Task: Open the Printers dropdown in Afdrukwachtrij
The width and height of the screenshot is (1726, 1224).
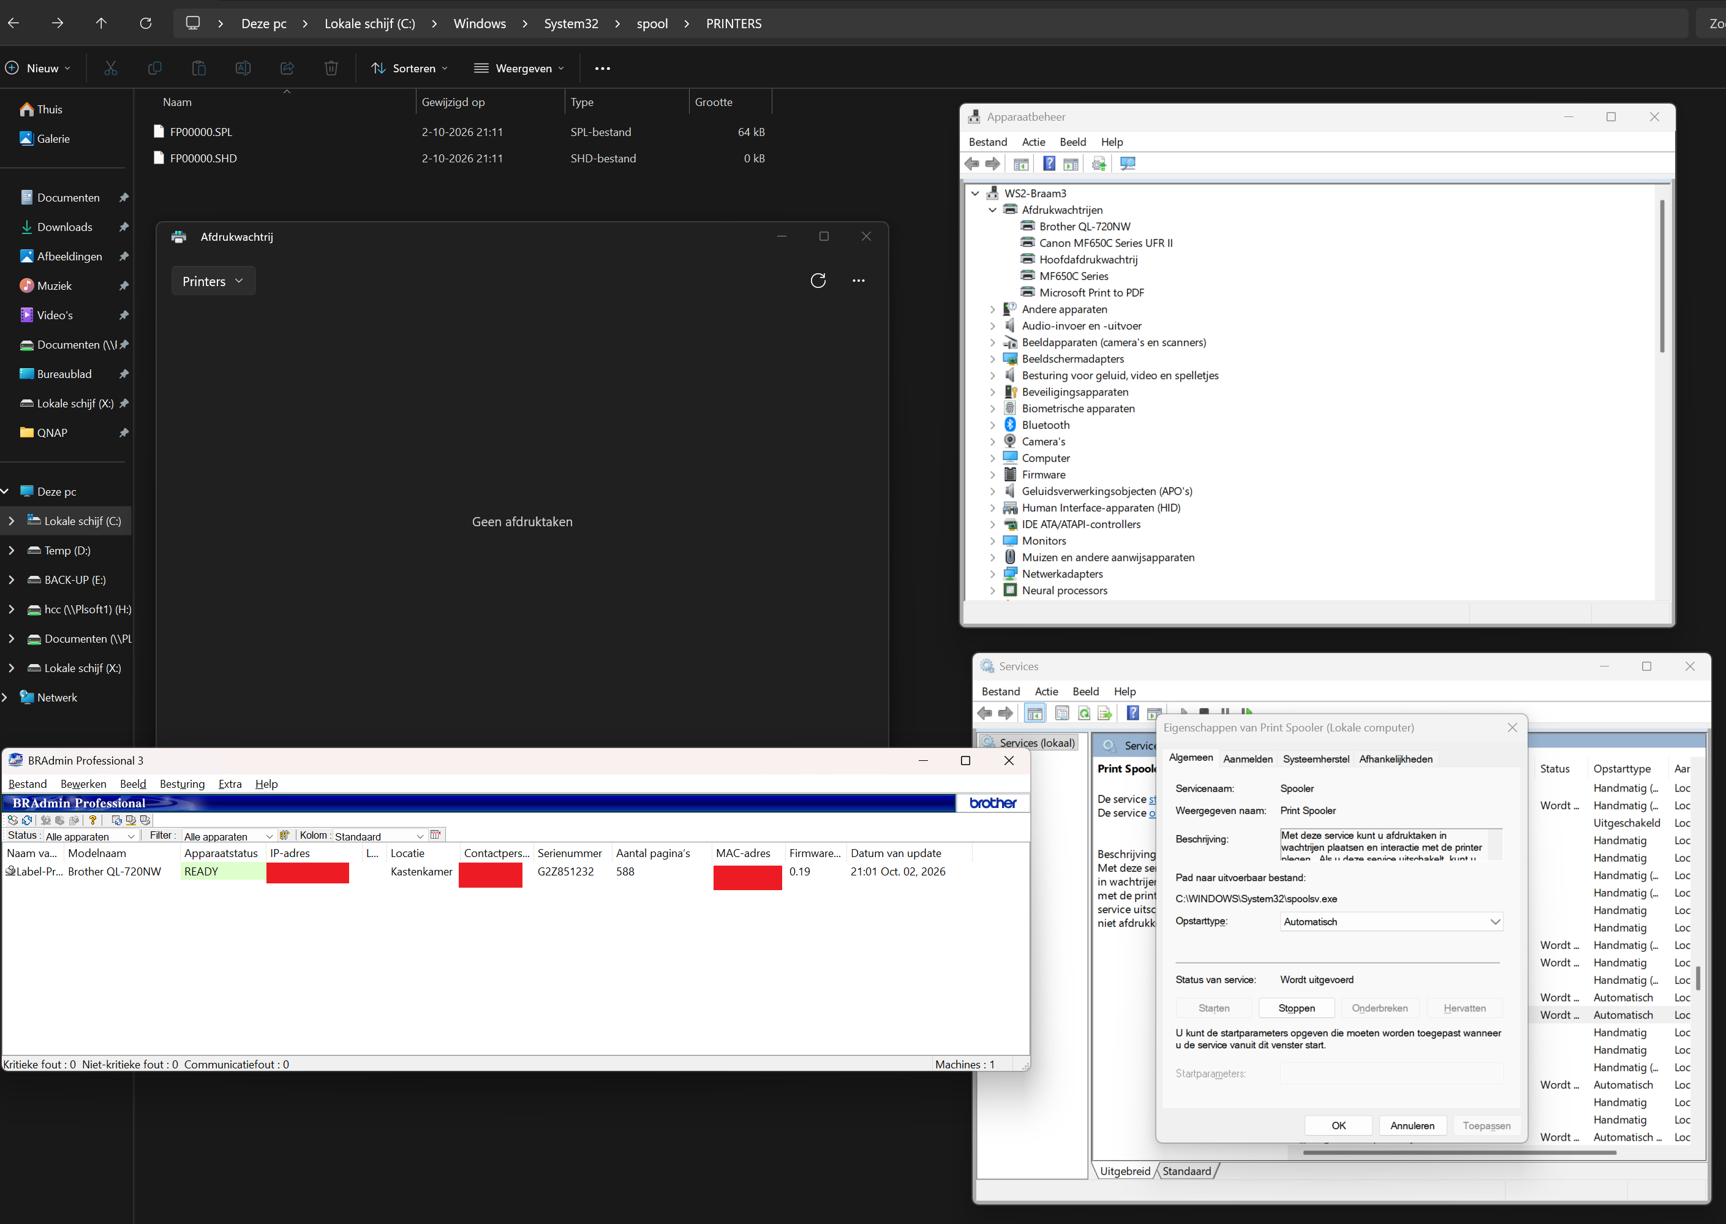Action: [213, 281]
